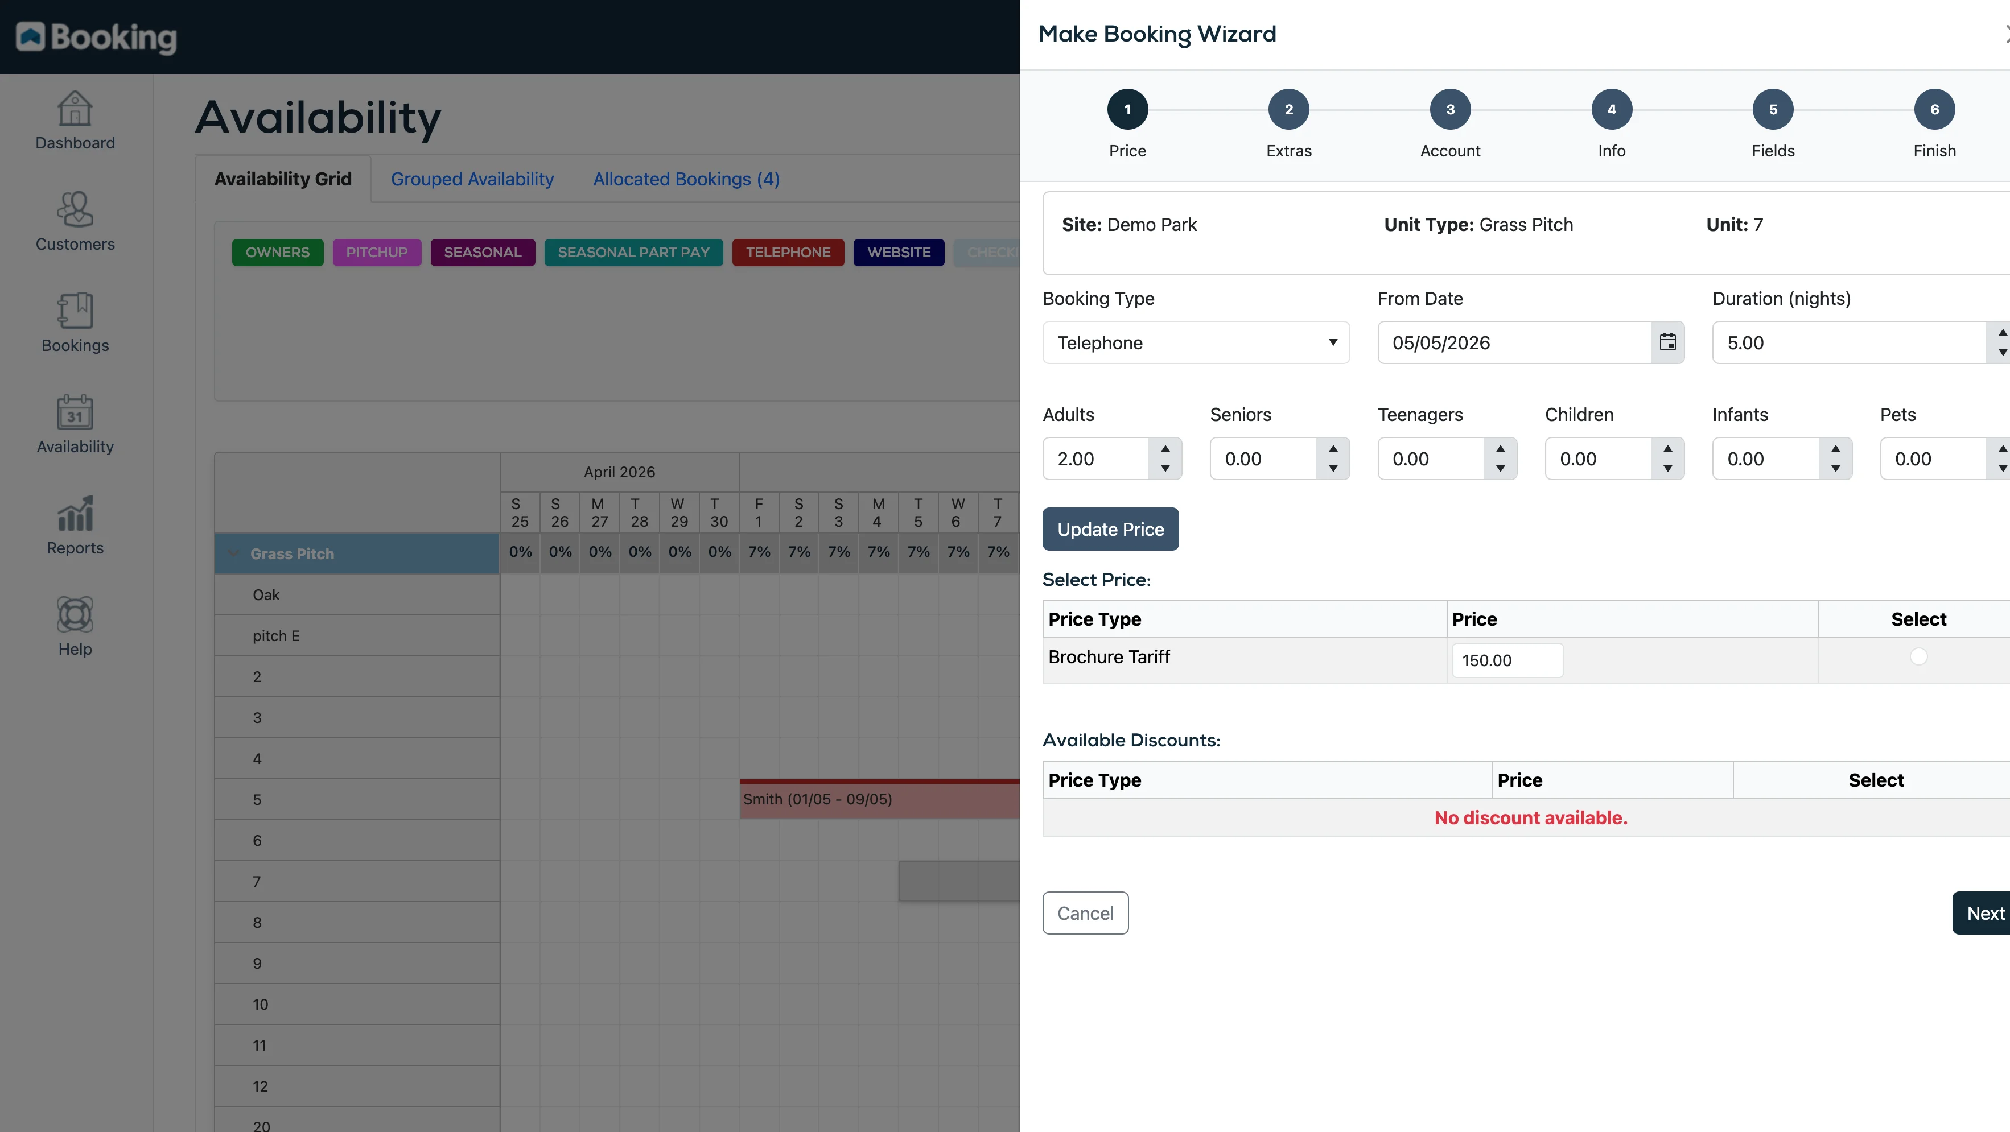This screenshot has width=2010, height=1132.
Task: Open the Availability calendar icon
Action: (x=75, y=412)
